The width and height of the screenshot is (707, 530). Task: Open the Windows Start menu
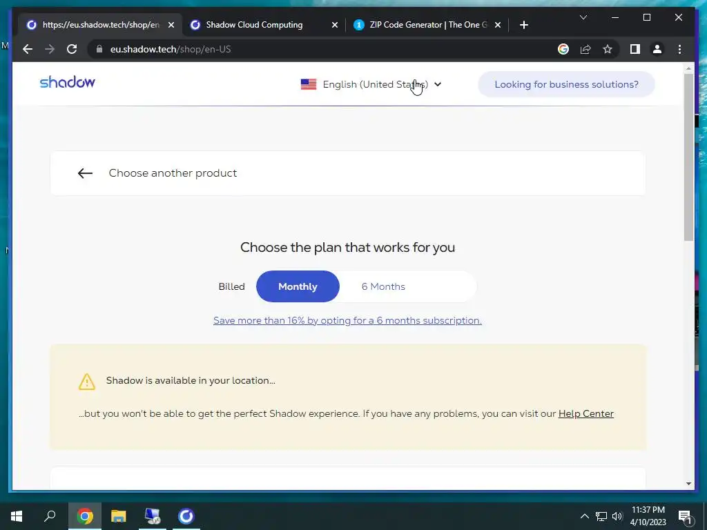coord(17,516)
